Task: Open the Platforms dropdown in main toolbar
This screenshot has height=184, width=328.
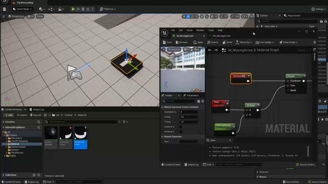Action: click(108, 9)
